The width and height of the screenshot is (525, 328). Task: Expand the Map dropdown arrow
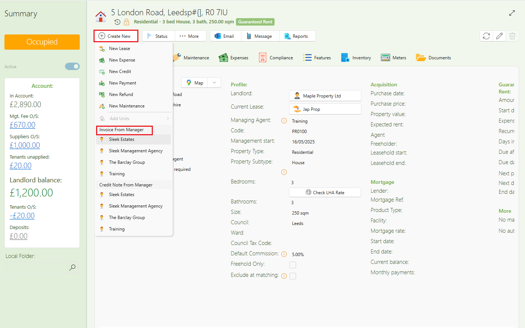(214, 83)
